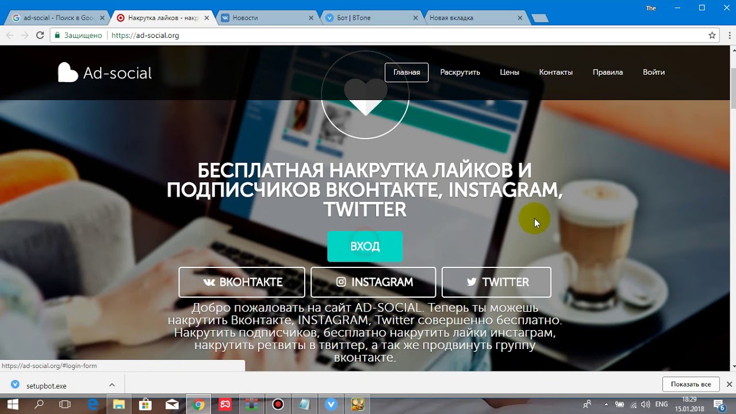Close the Накрутка лайков tab

coord(207,18)
